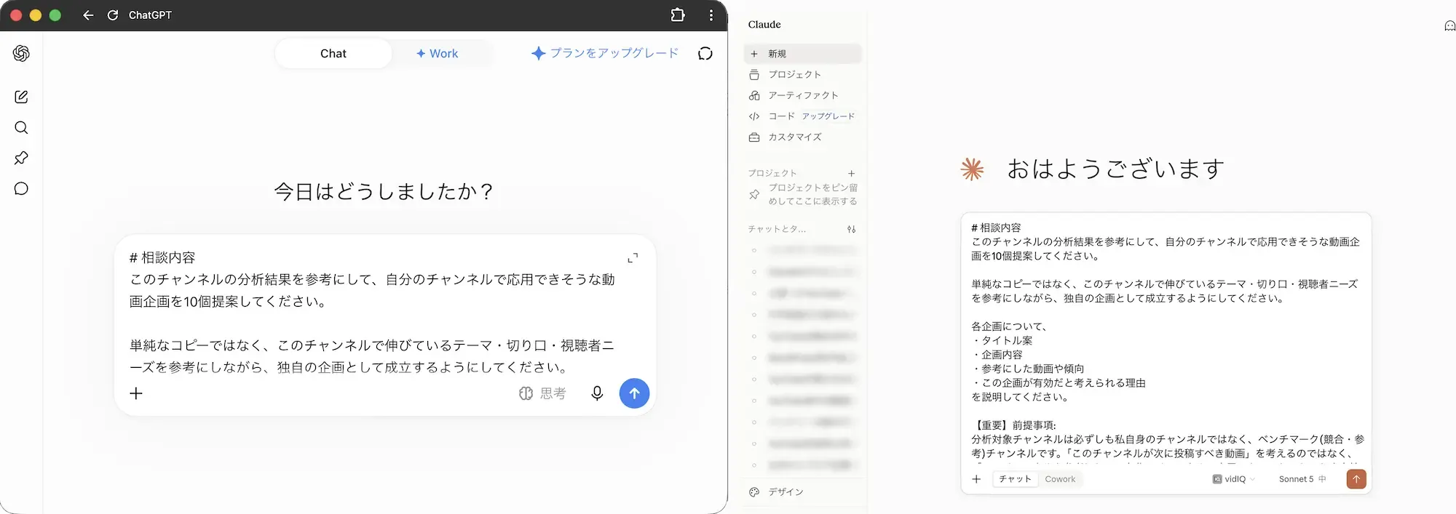Click into the ChatGPT prompt text area

pyautogui.click(x=373, y=313)
